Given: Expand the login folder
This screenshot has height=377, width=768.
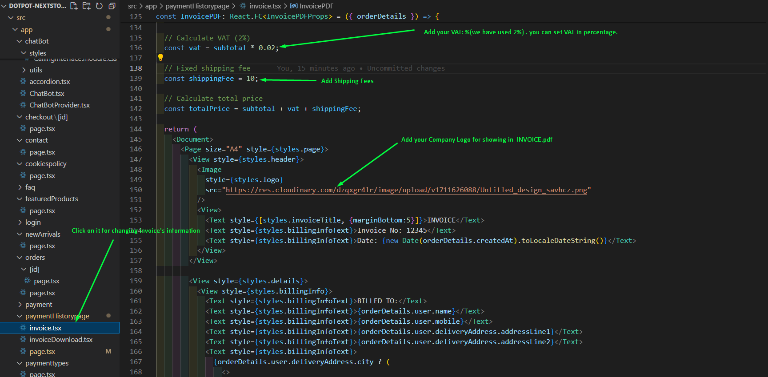Looking at the screenshot, I should click(20, 222).
